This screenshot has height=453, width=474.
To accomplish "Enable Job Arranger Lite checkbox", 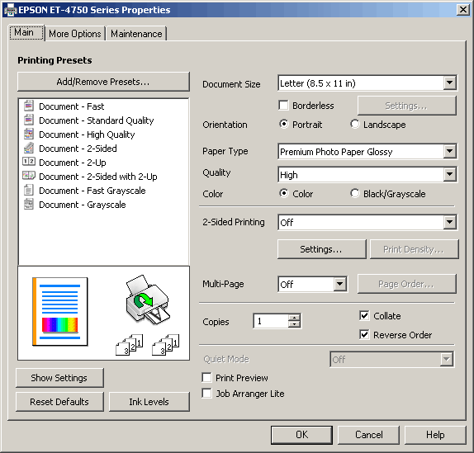I will 206,394.
